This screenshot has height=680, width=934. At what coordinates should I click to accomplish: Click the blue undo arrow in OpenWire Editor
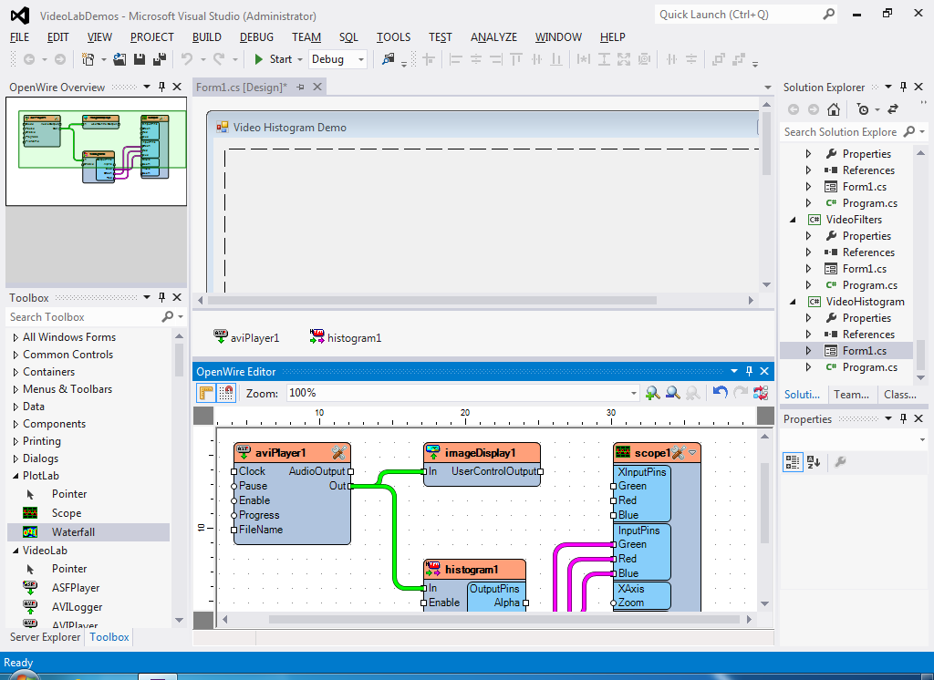721,392
